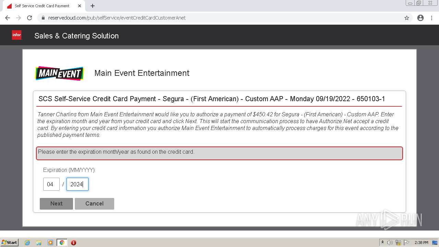Reload the current page

click(29, 18)
